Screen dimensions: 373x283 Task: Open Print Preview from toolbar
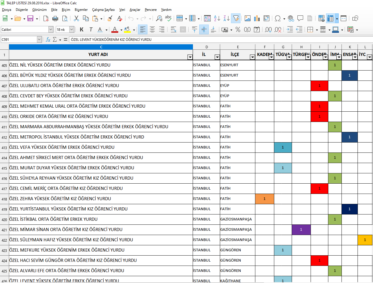click(65, 19)
